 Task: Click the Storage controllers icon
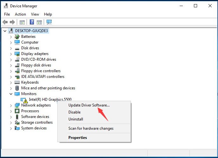[x=17, y=122]
